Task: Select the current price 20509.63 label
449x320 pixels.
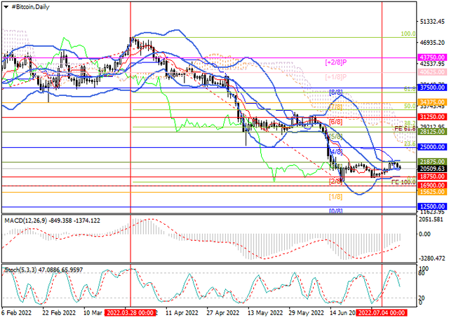Action: (431, 169)
